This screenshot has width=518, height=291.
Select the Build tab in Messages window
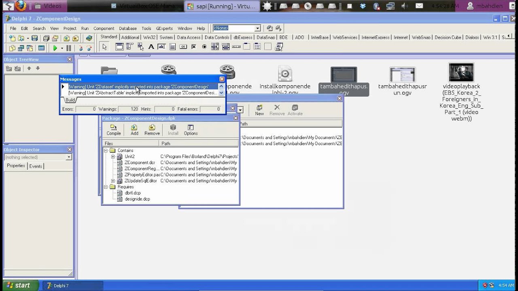click(x=70, y=100)
